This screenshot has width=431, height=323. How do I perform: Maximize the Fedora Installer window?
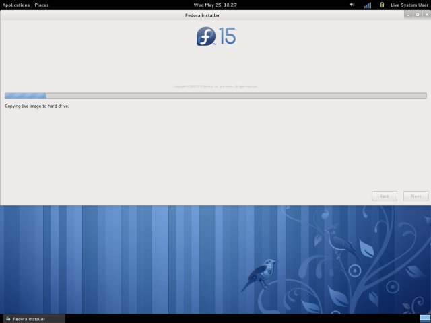418,15
